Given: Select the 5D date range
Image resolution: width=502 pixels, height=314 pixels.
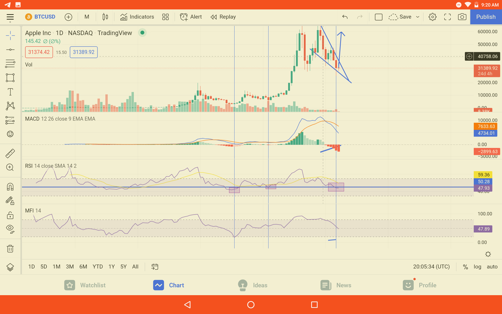Looking at the screenshot, I should click(44, 267).
